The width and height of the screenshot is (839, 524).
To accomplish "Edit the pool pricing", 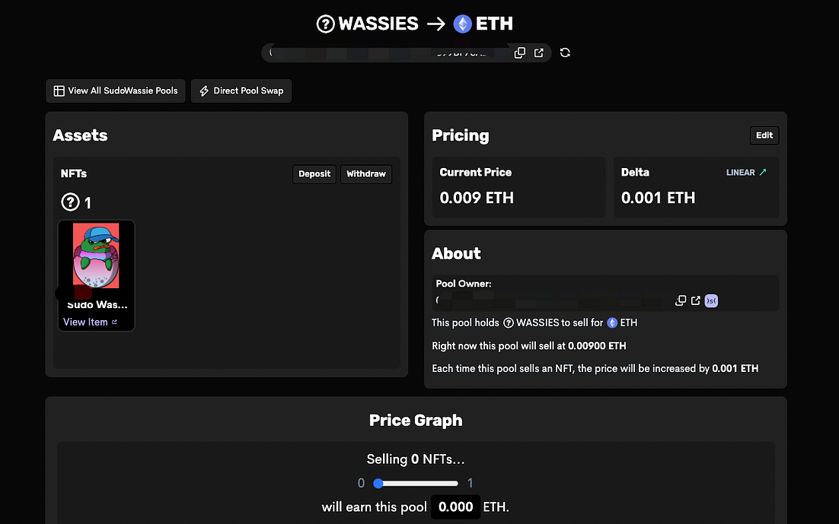I will point(764,135).
